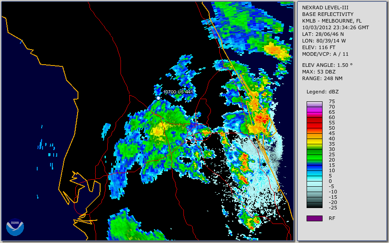Click the -25 dBZ legend label

click(333, 208)
